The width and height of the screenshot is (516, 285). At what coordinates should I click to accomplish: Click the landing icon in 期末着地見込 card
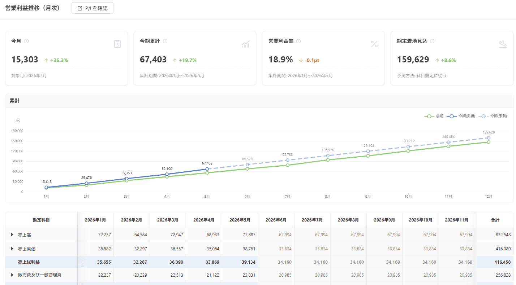[x=503, y=44]
